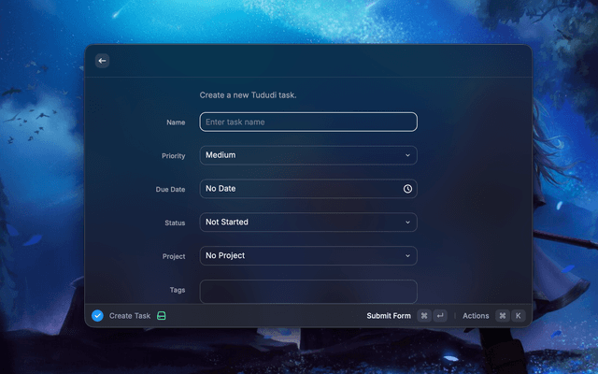Focus the Enter task name field
The height and width of the screenshot is (374, 598).
pyautogui.click(x=307, y=122)
